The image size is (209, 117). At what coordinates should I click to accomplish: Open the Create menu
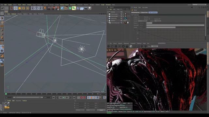[x=10, y=5]
